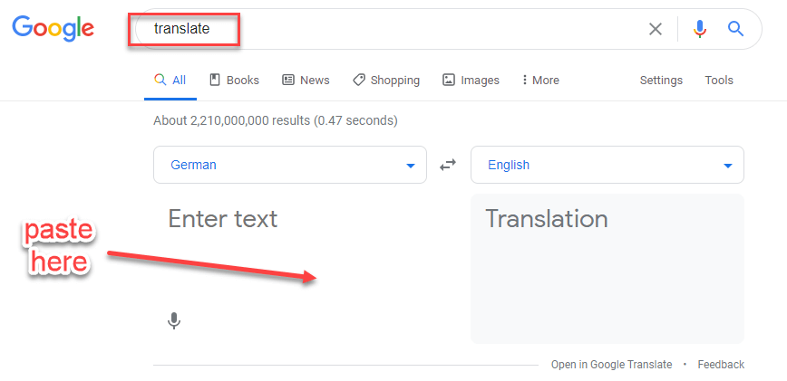The height and width of the screenshot is (381, 787).
Task: Switch to the Books tab
Action: click(x=235, y=81)
